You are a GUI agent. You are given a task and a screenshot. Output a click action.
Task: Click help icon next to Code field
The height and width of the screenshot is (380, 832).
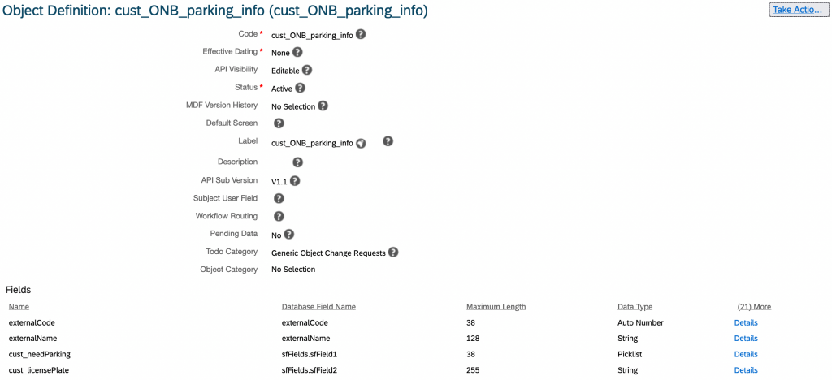pos(361,34)
